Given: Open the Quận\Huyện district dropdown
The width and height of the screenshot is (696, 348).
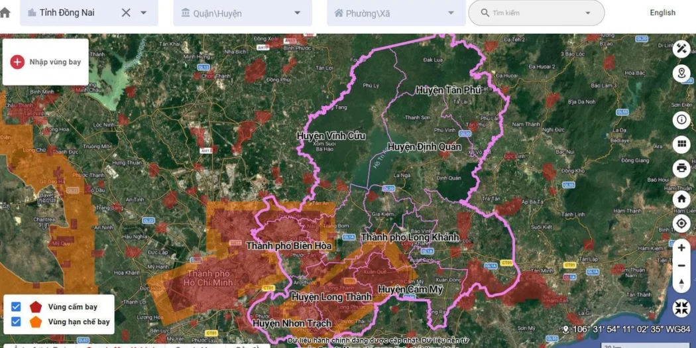Looking at the screenshot, I should pos(243,13).
